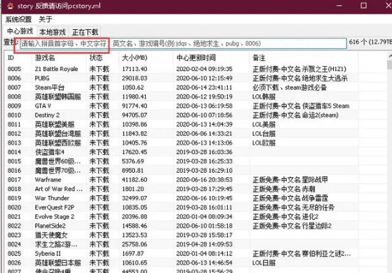
Task: Select the GTA V row
Action: click(182, 106)
